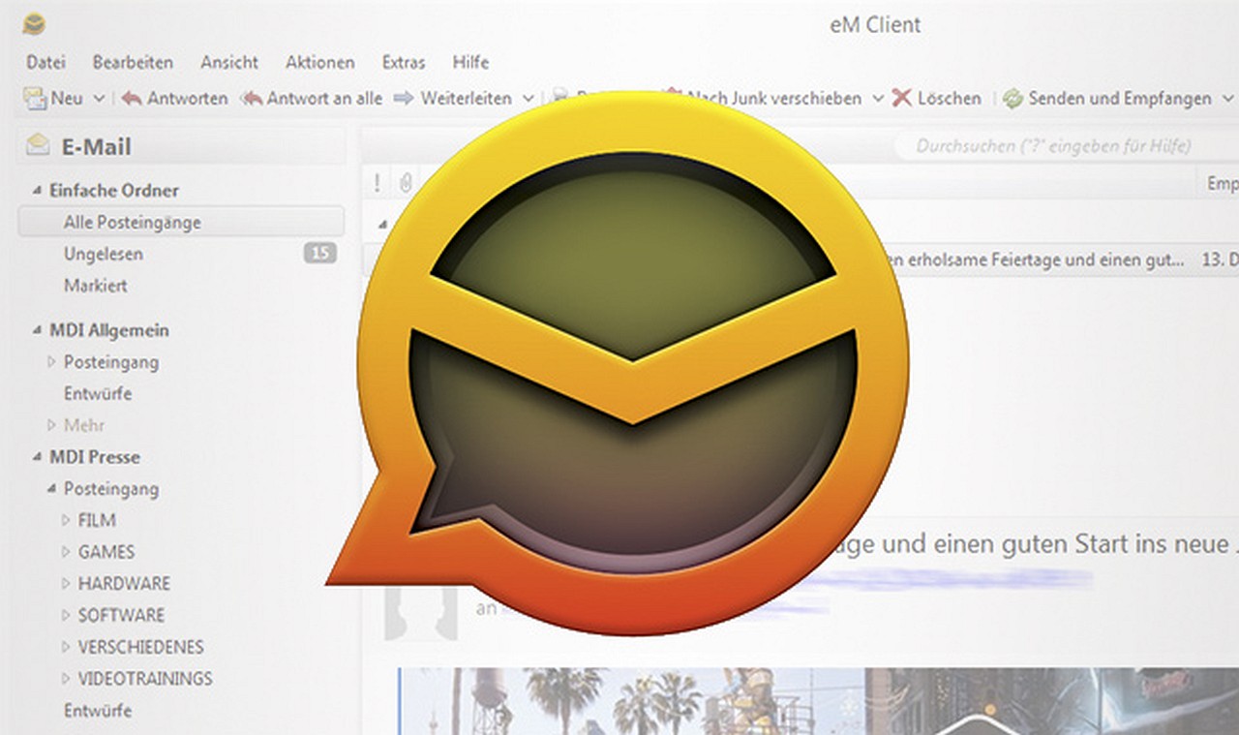Click the Löschen delete button

pos(936,99)
